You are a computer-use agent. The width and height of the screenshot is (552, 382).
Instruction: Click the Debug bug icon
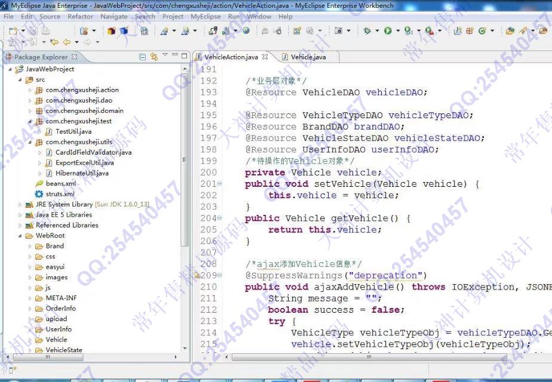(367, 31)
